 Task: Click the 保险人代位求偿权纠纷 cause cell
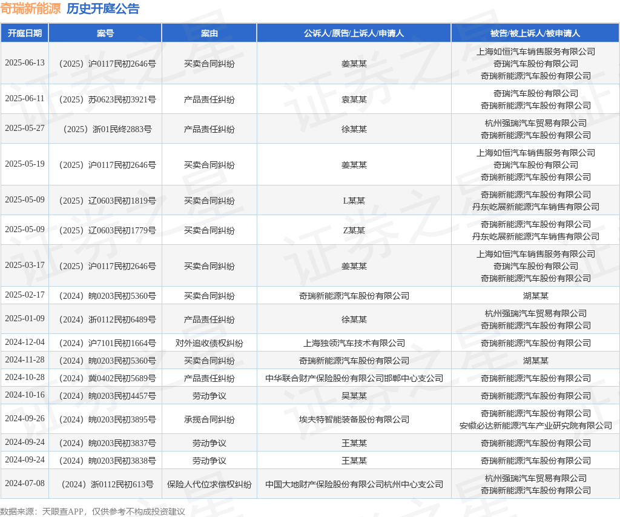point(209,484)
